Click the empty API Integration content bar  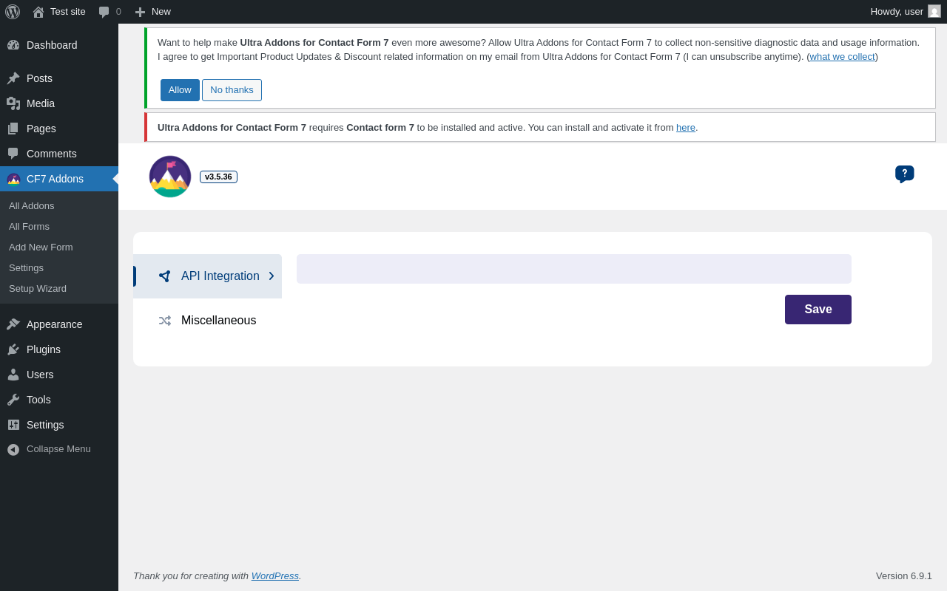574,269
